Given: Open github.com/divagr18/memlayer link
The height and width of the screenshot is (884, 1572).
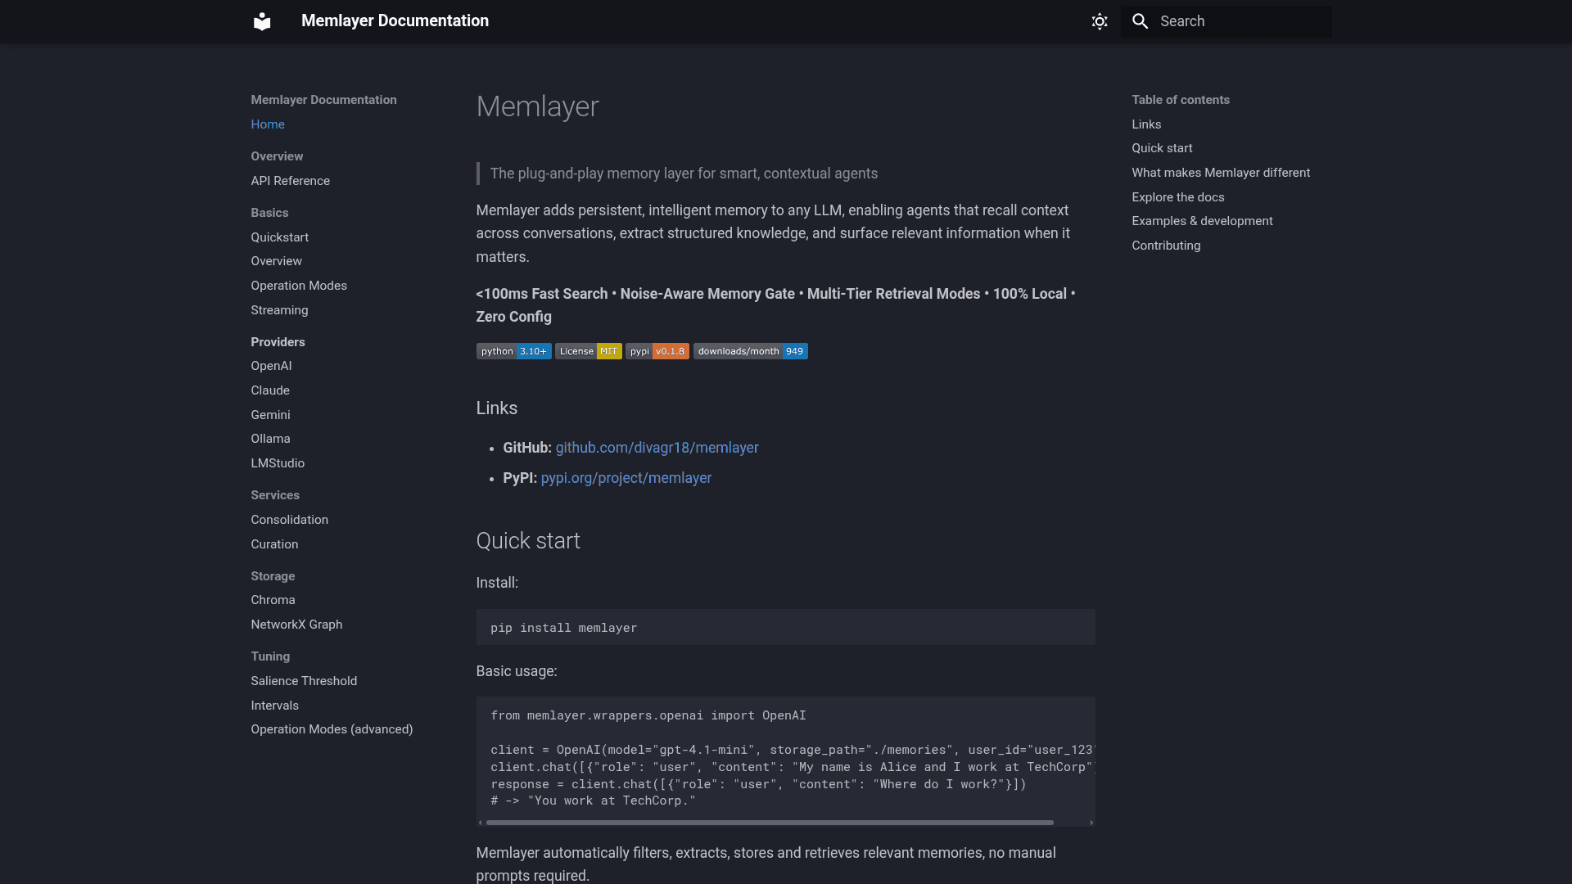Looking at the screenshot, I should [657, 448].
